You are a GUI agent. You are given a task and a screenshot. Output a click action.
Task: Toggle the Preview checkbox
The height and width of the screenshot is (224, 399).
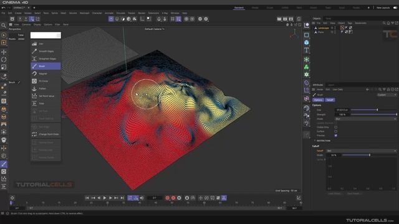[x=336, y=136]
